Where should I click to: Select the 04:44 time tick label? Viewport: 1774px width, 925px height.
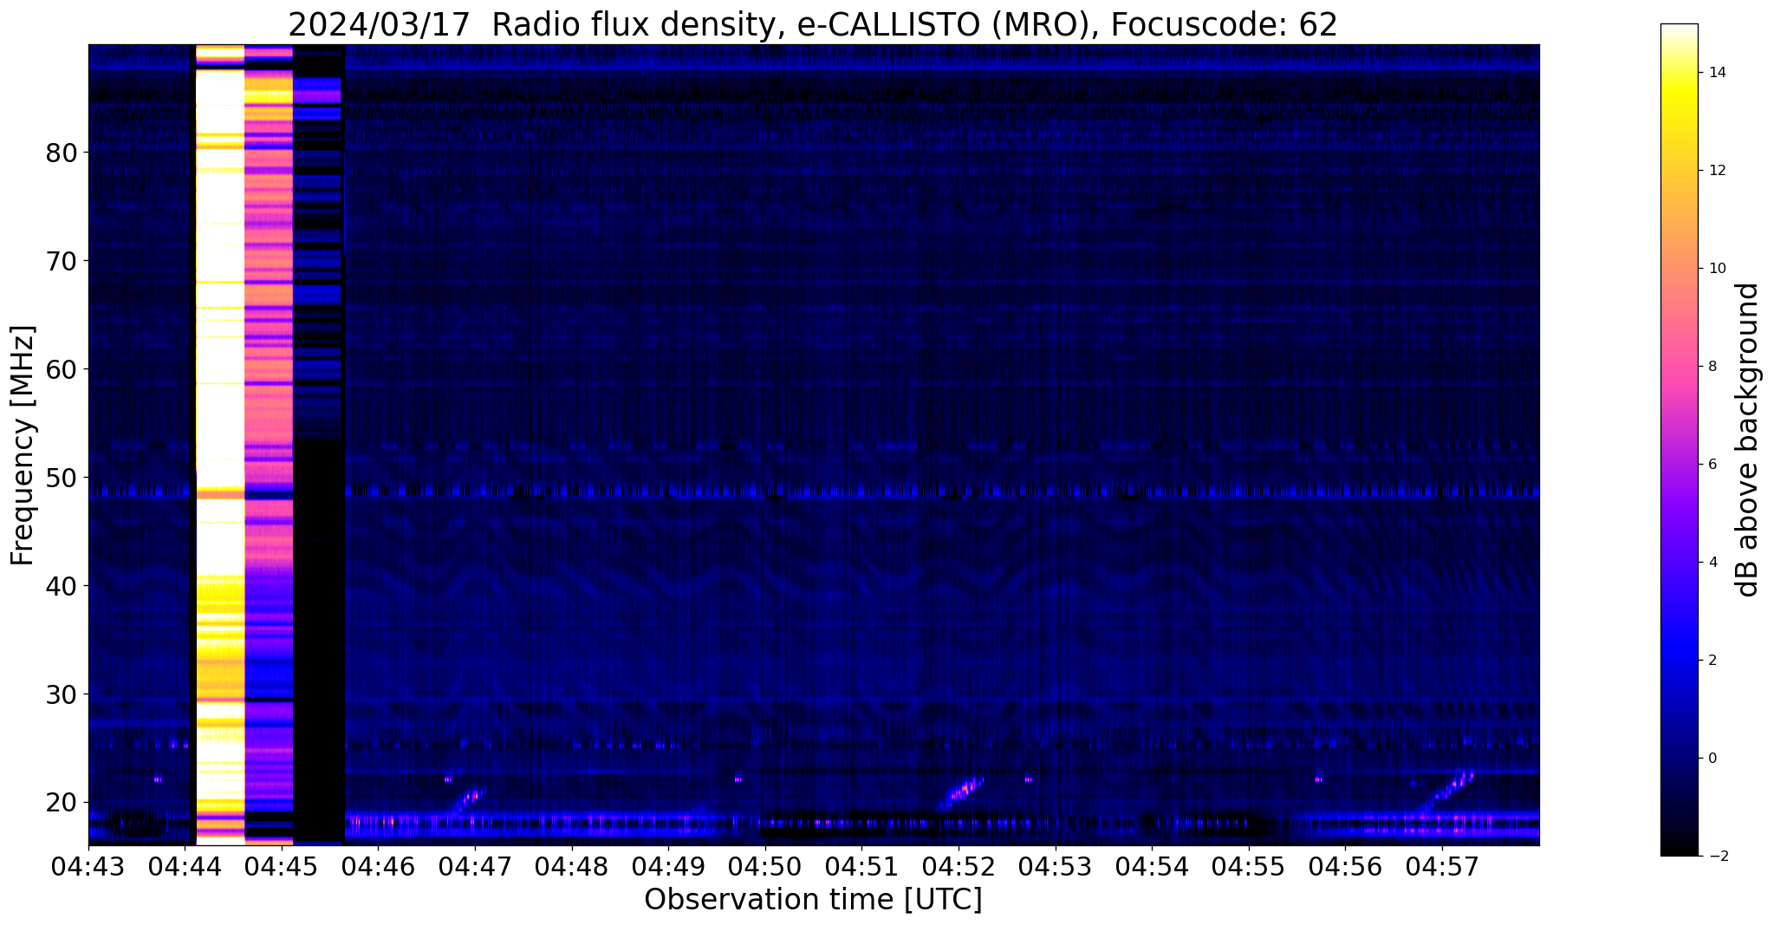point(185,865)
